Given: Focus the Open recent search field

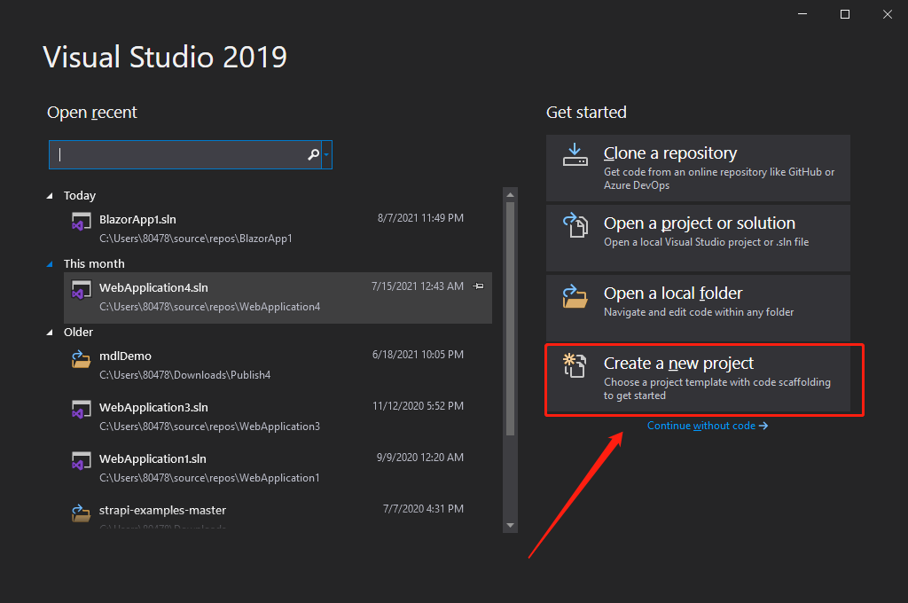Looking at the screenshot, I should click(x=177, y=154).
